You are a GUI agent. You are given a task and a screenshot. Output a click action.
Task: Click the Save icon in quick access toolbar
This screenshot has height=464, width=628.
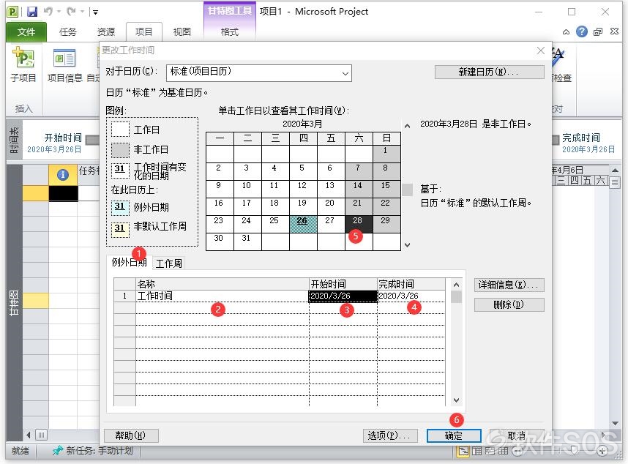[x=32, y=12]
